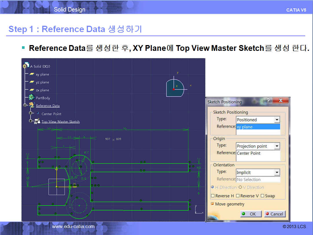Select the xy plane icon in tree
Viewport: 313px width, 235px height.
click(x=32, y=74)
